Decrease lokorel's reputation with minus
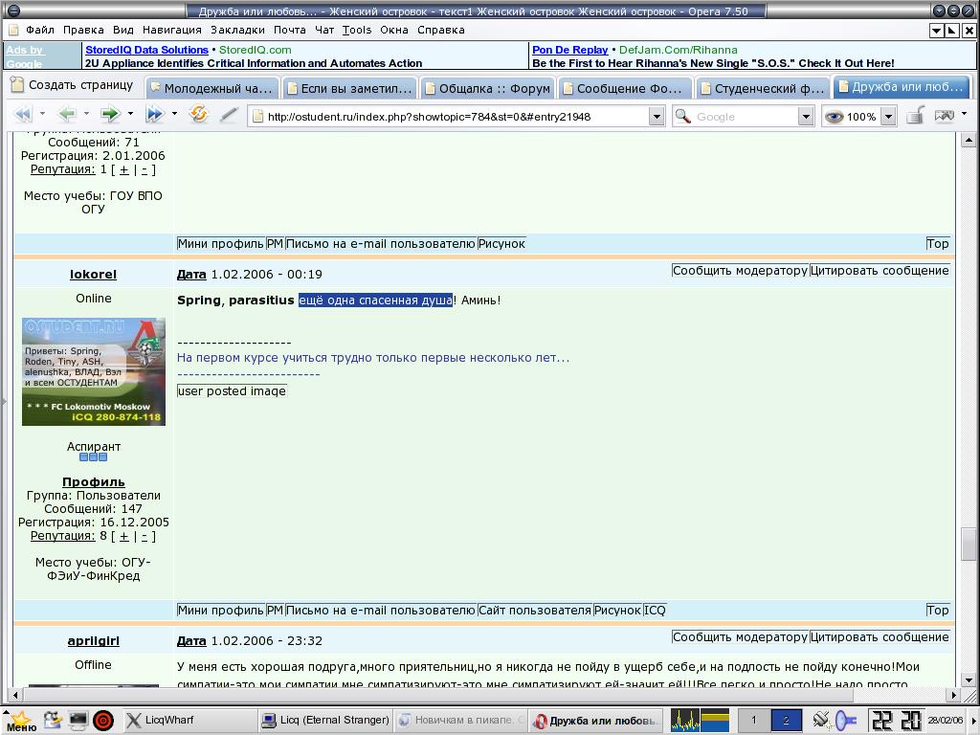Screen dimensions: 980x735 point(145,536)
